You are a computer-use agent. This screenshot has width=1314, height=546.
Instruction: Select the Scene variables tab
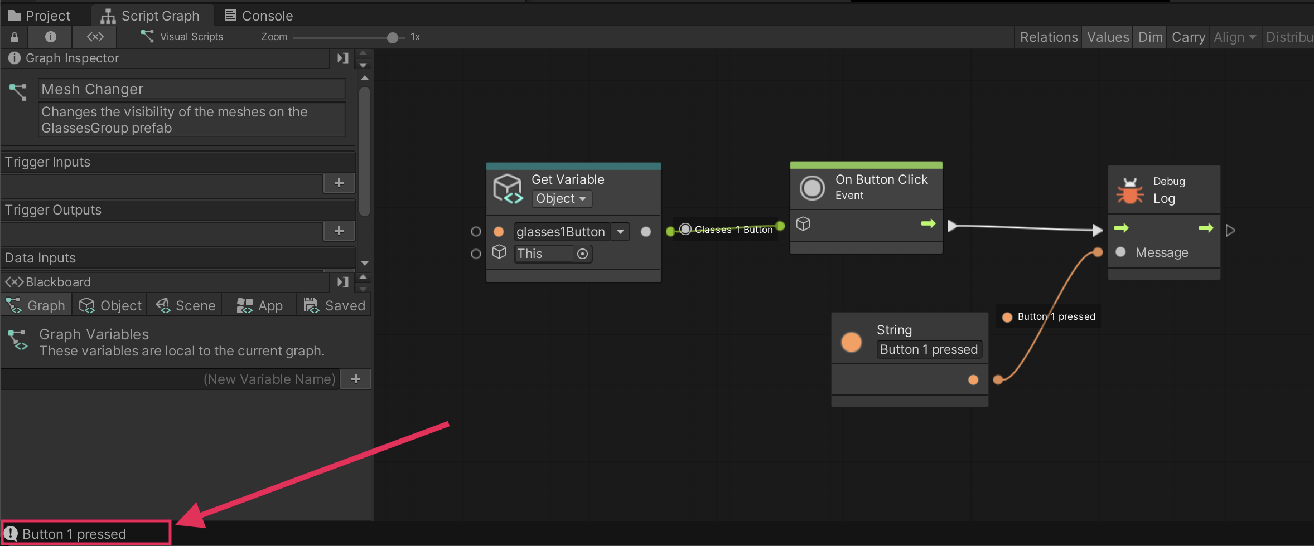point(186,305)
